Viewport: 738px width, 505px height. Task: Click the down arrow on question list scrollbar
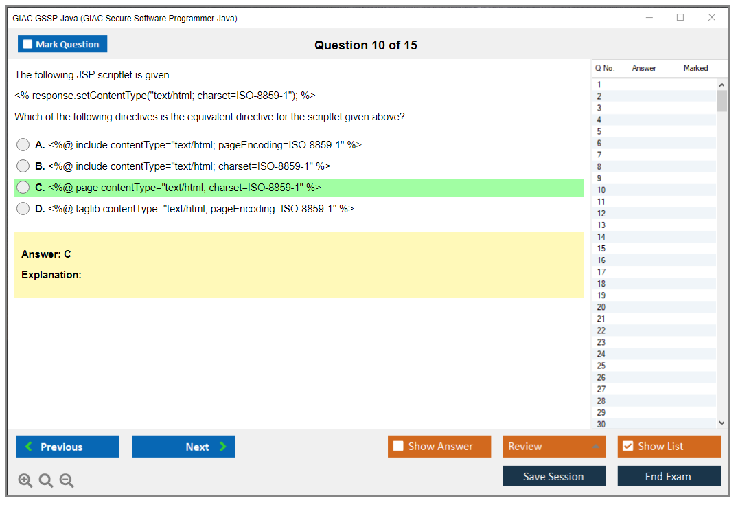pos(722,423)
